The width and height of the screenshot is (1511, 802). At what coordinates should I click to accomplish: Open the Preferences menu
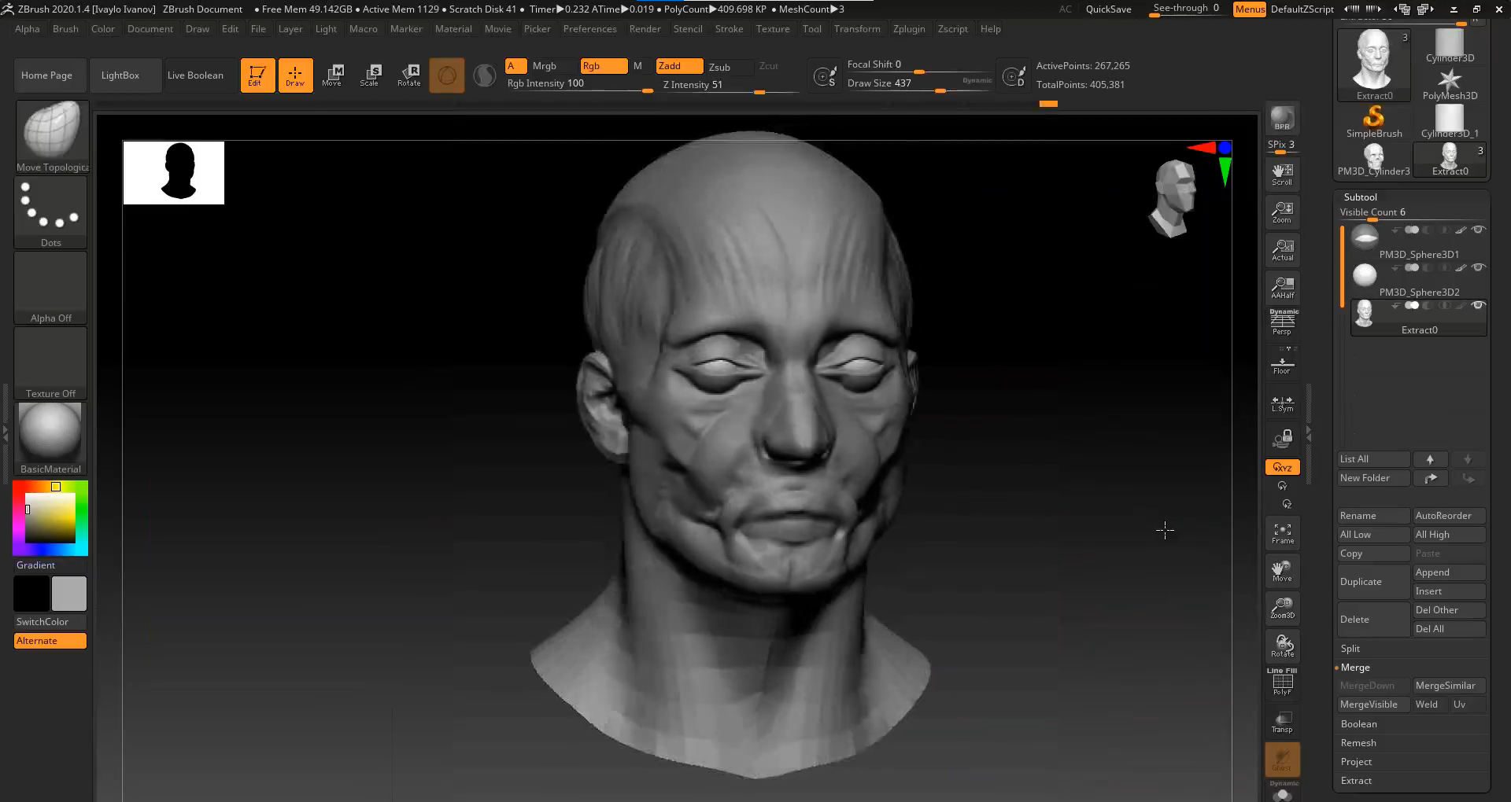coord(589,29)
